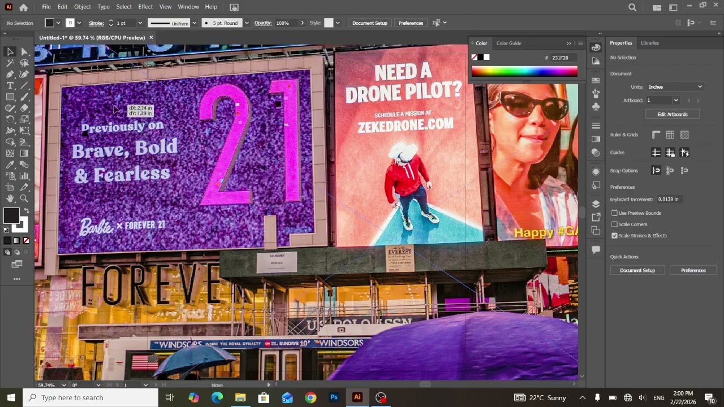Select the Lasso tool
Viewport: 724px width, 407px height.
click(24, 63)
